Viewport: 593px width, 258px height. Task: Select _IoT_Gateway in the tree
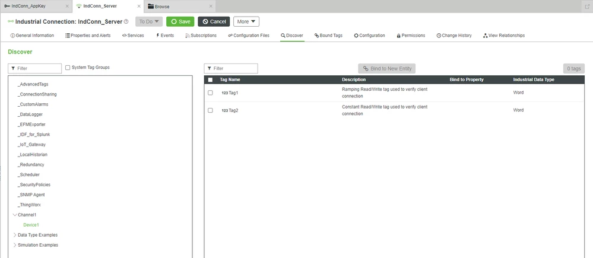coord(32,144)
